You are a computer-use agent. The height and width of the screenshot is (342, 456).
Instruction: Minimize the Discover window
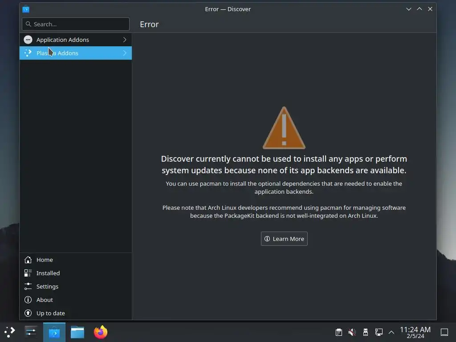409,9
